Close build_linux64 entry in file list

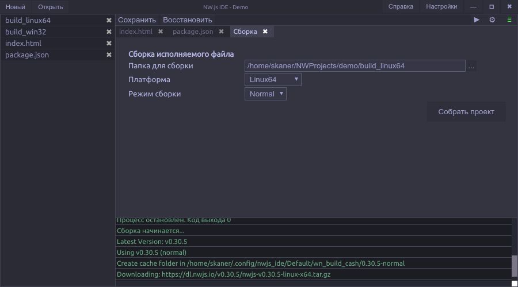[109, 21]
